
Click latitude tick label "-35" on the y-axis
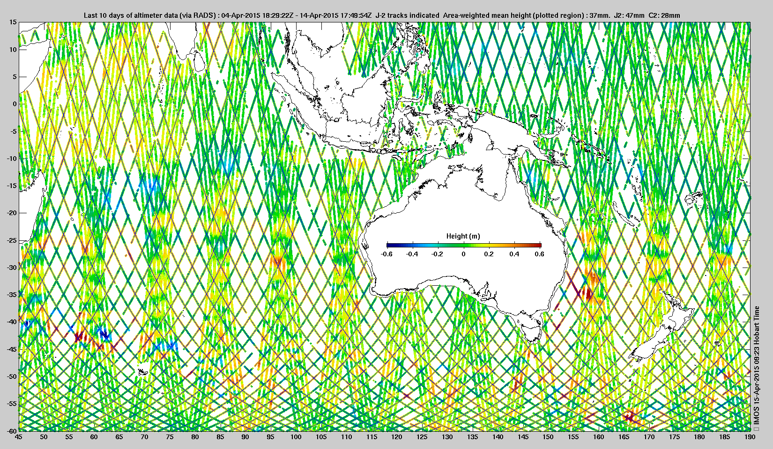[x=12, y=295]
